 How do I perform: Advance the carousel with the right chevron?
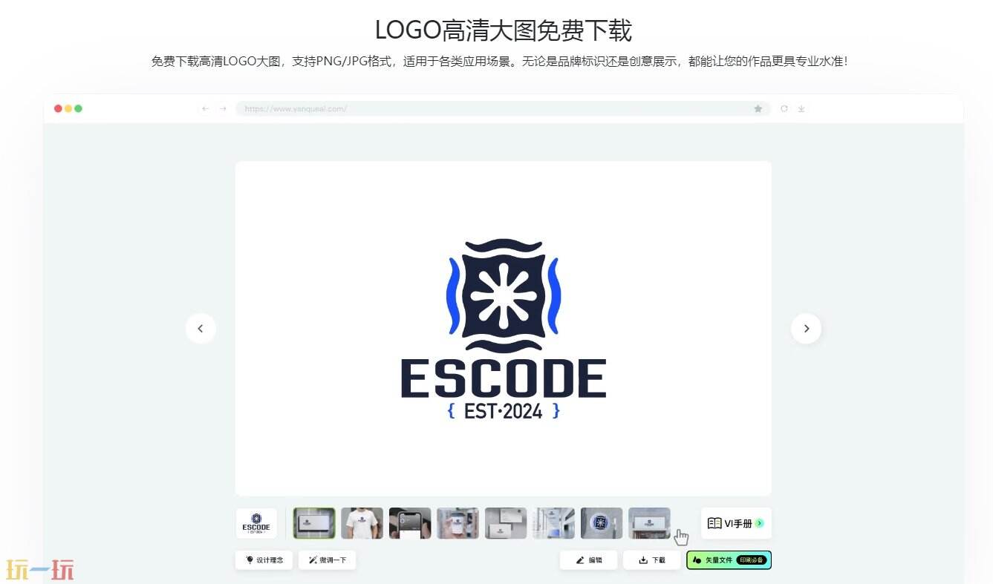807,328
